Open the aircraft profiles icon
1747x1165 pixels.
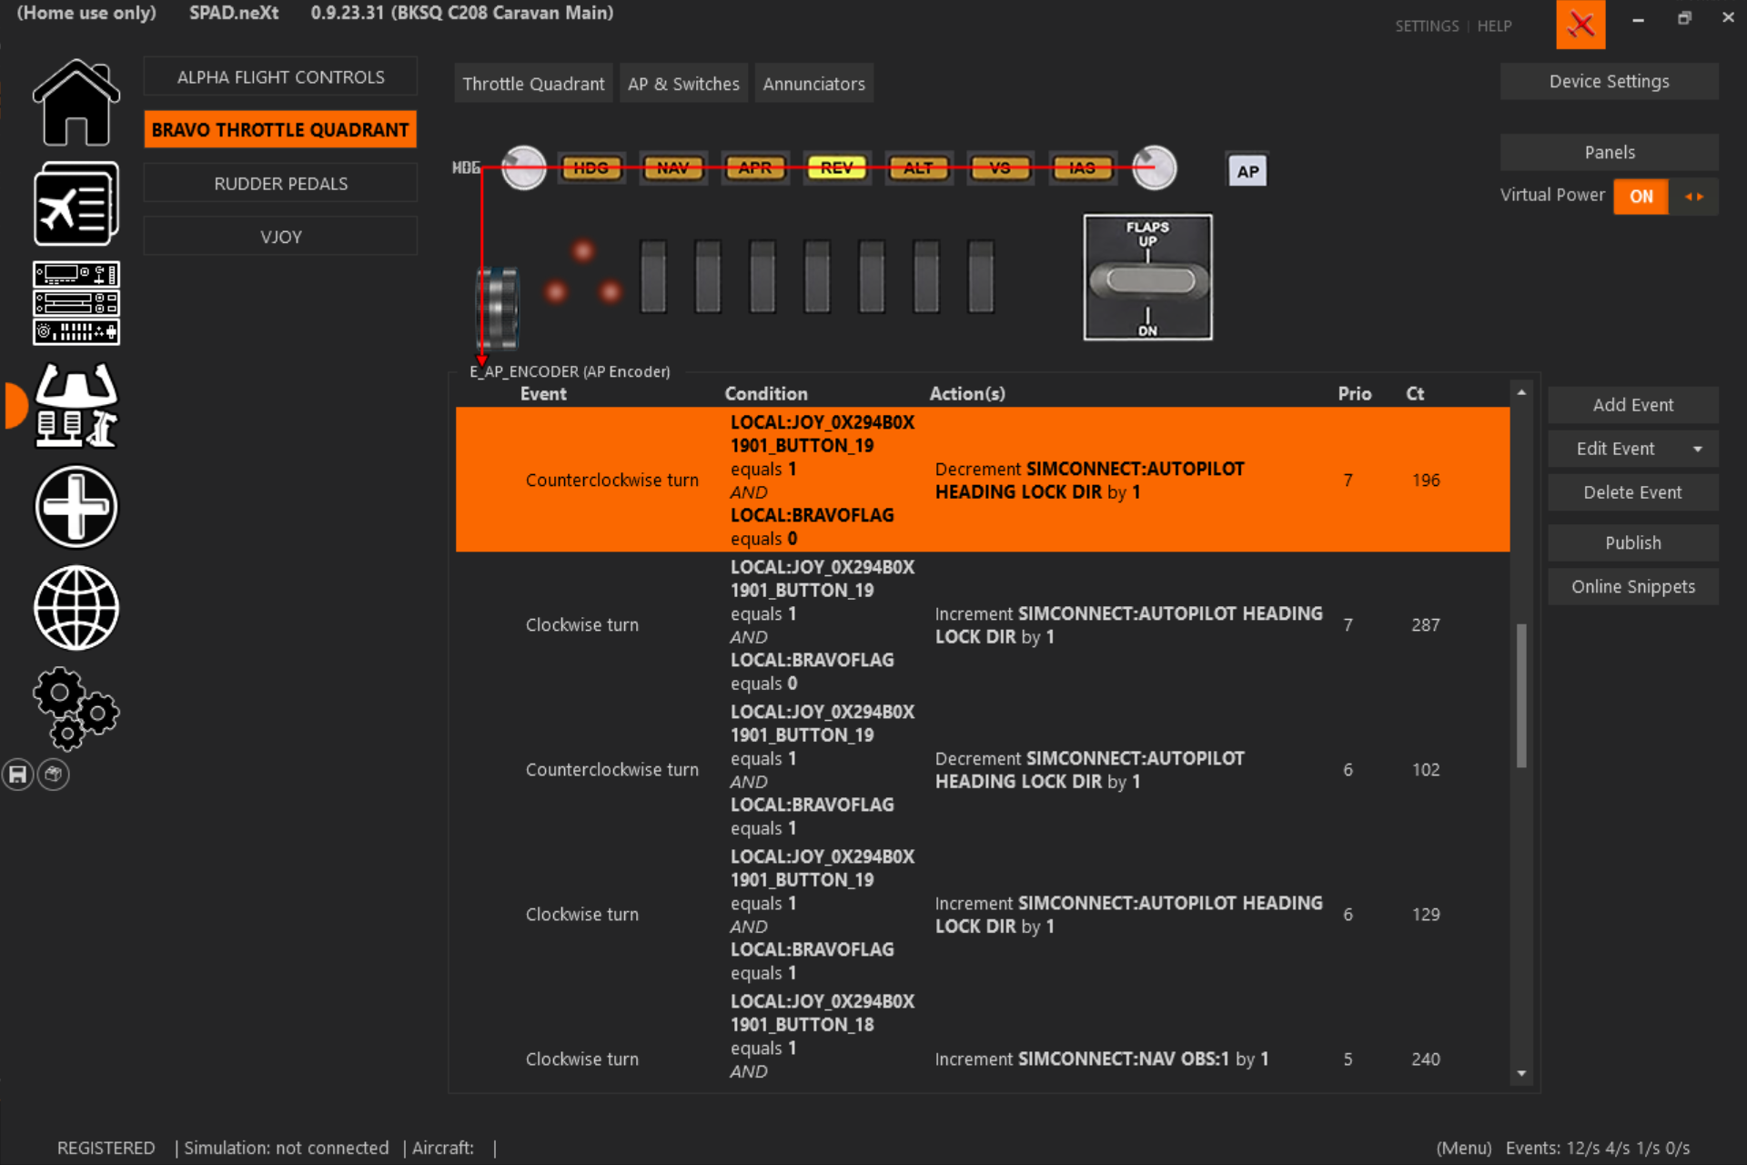(x=76, y=204)
